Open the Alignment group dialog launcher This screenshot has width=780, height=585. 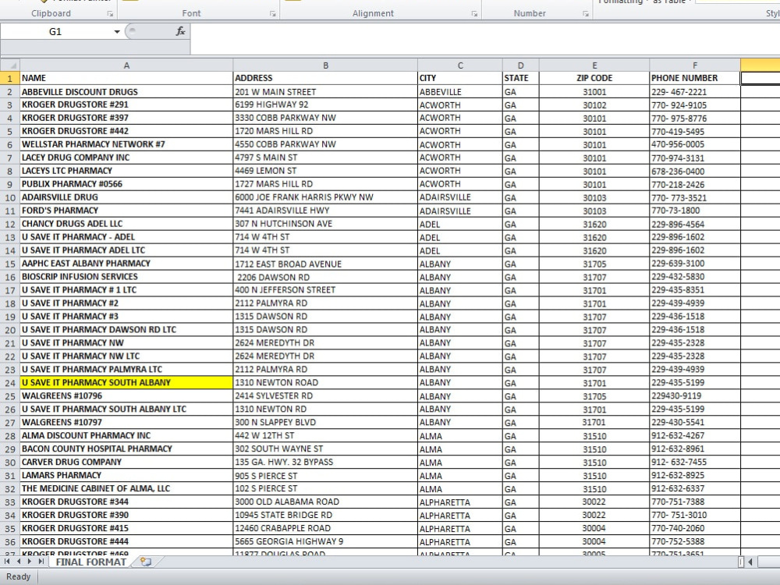pyautogui.click(x=474, y=14)
